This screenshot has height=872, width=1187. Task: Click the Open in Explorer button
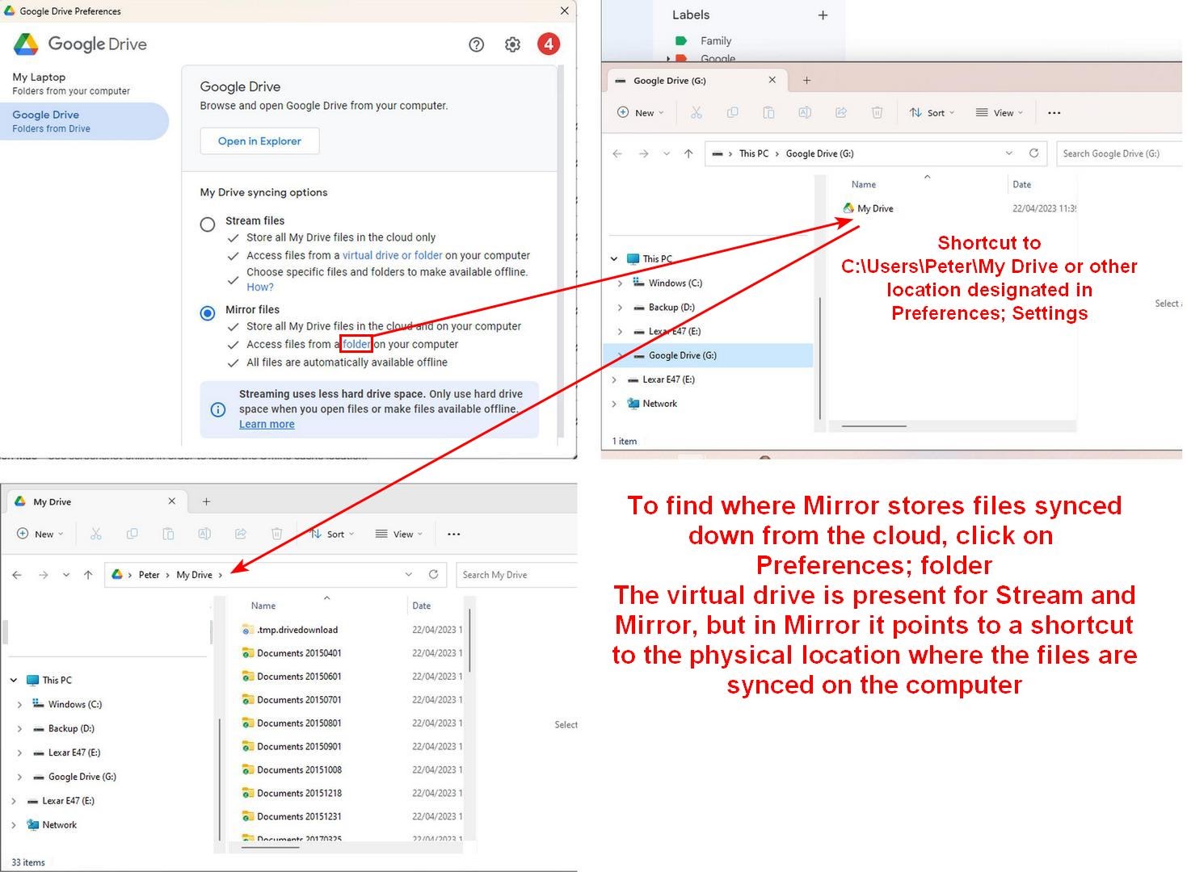pos(259,140)
